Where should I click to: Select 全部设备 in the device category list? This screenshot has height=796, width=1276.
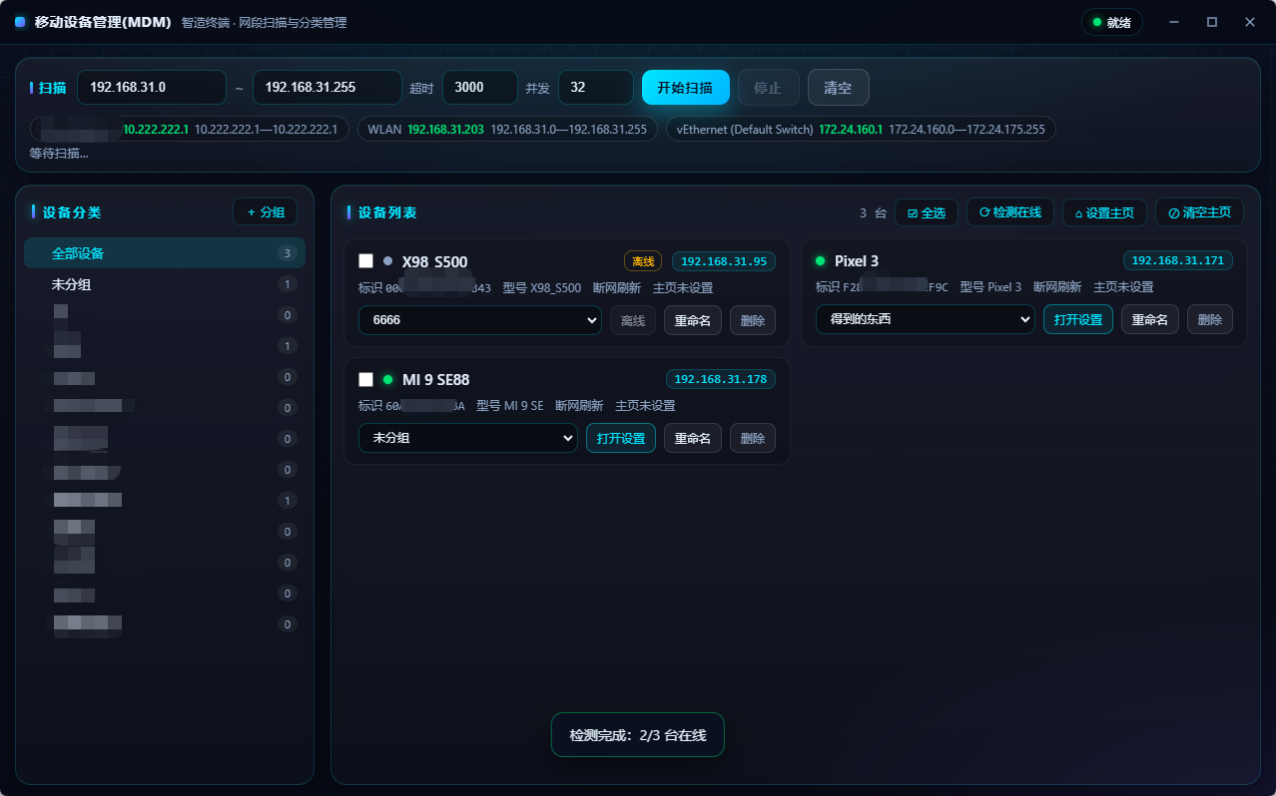pos(165,253)
